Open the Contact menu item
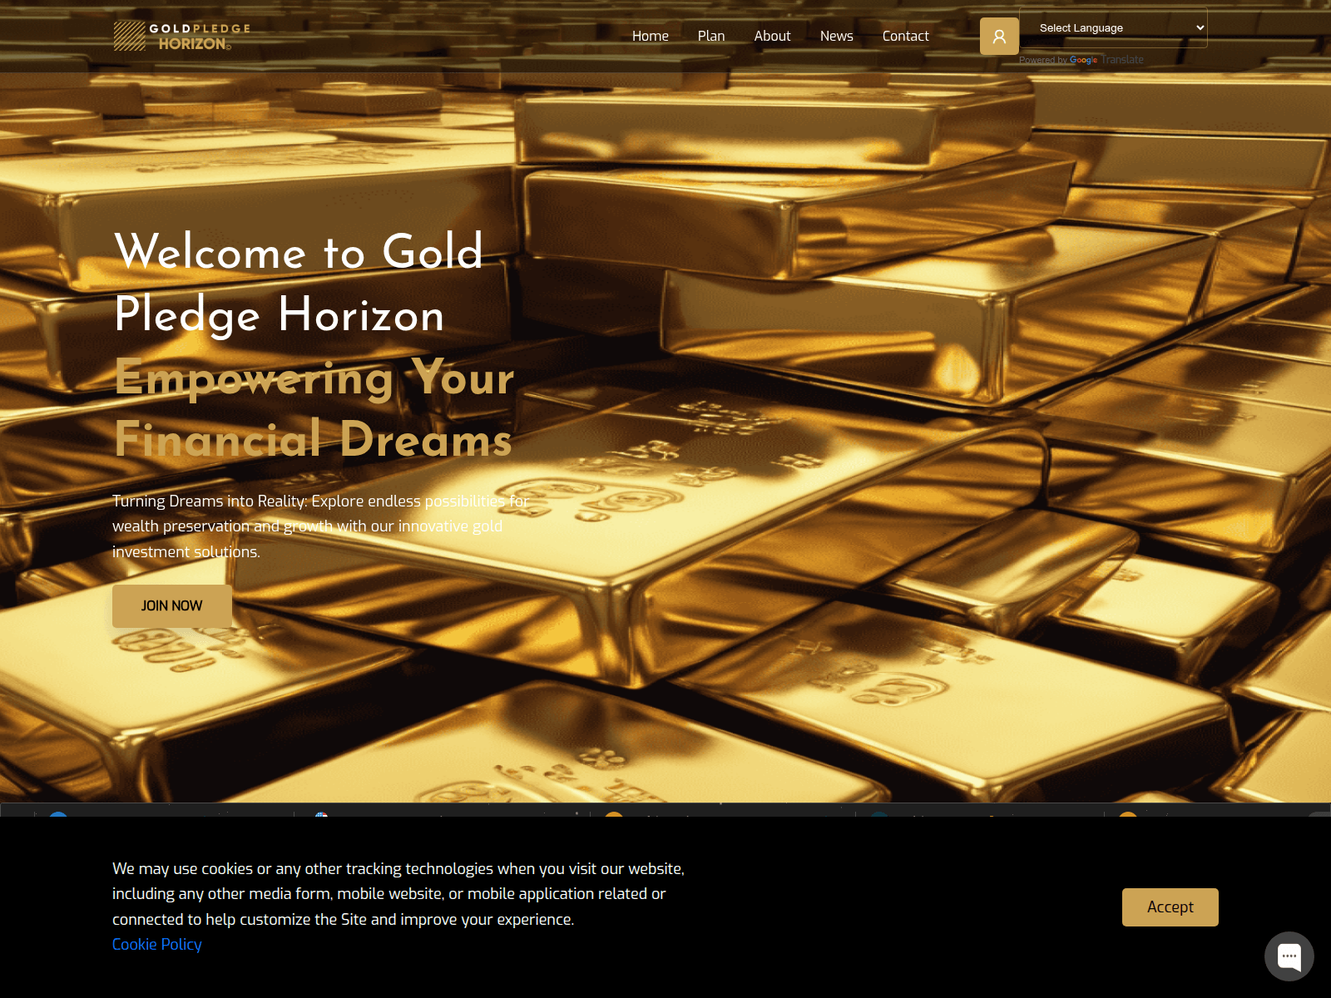Viewport: 1331px width, 998px height. 905,36
